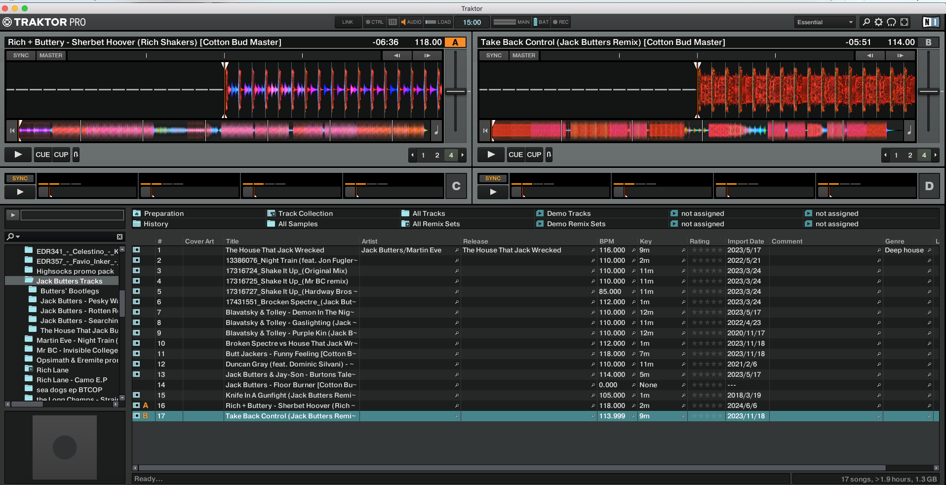Image resolution: width=946 pixels, height=485 pixels.
Task: Clear the browser search with the X icon
Action: click(x=119, y=237)
